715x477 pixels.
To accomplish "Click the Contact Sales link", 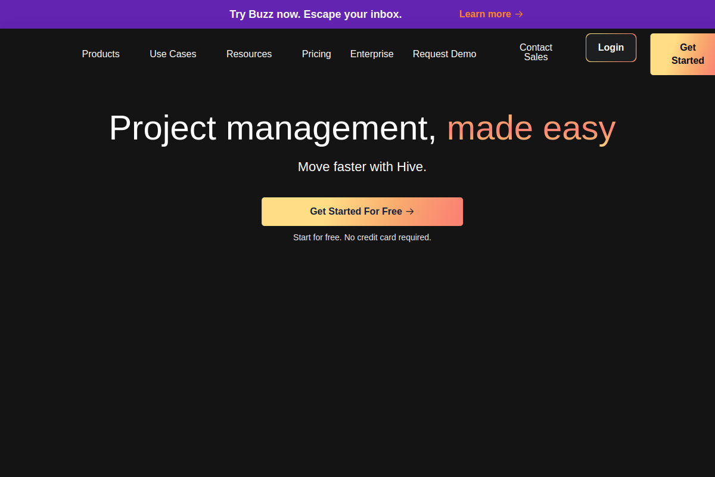I will (x=536, y=52).
